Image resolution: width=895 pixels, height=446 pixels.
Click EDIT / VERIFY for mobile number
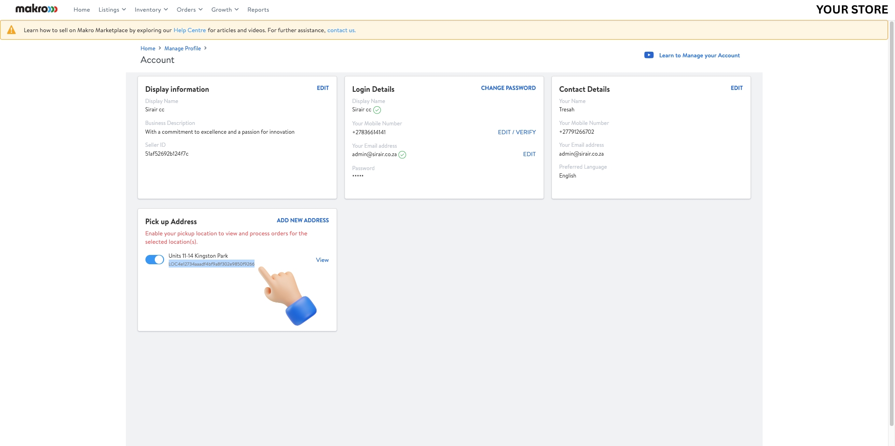[516, 132]
